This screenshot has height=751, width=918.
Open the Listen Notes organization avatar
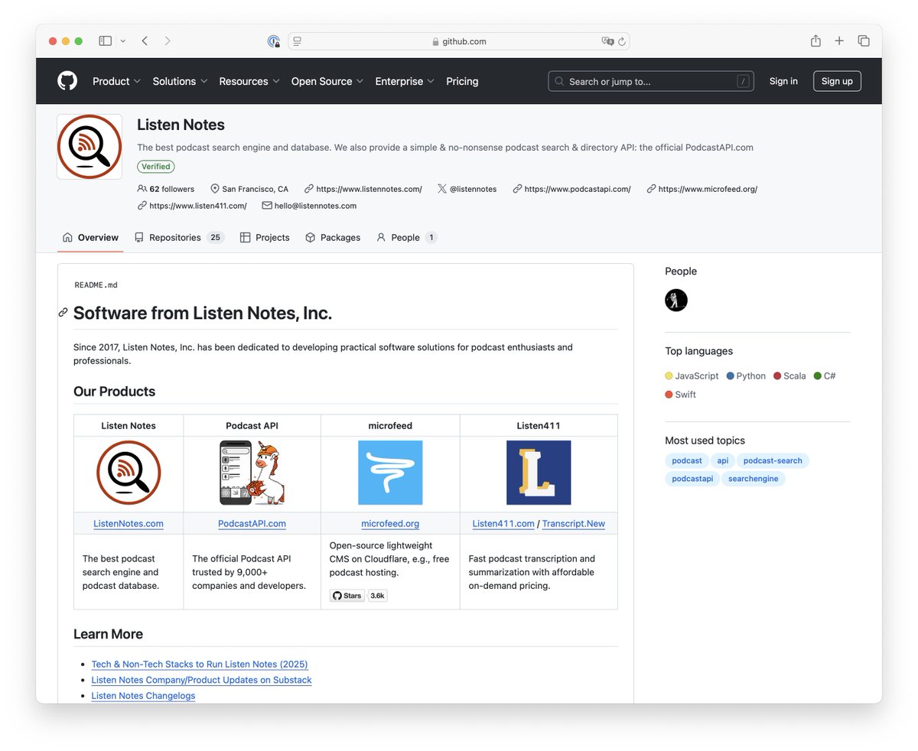tap(90, 147)
